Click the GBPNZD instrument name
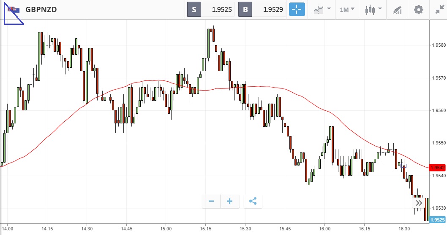 click(x=42, y=9)
